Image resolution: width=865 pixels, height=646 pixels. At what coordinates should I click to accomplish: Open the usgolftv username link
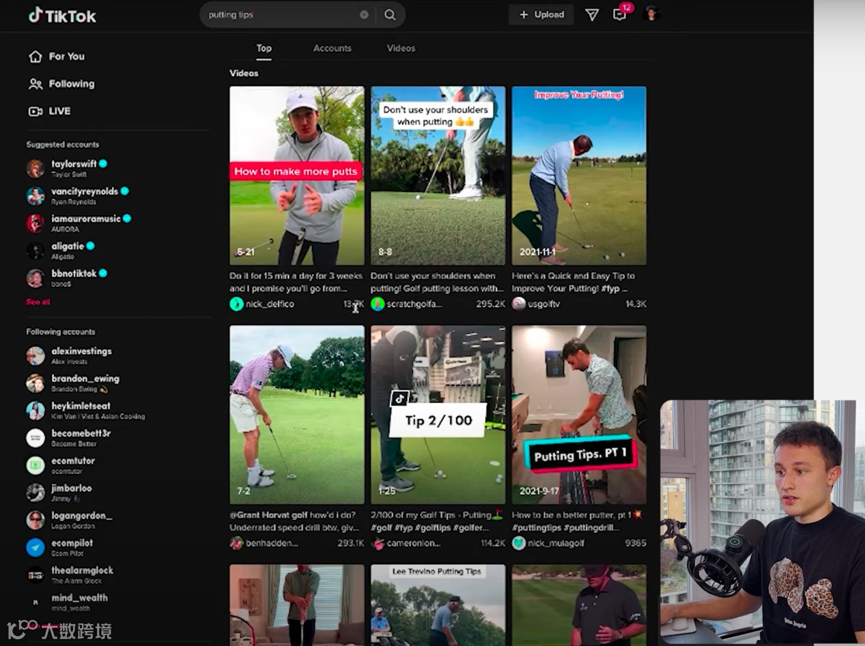click(544, 304)
